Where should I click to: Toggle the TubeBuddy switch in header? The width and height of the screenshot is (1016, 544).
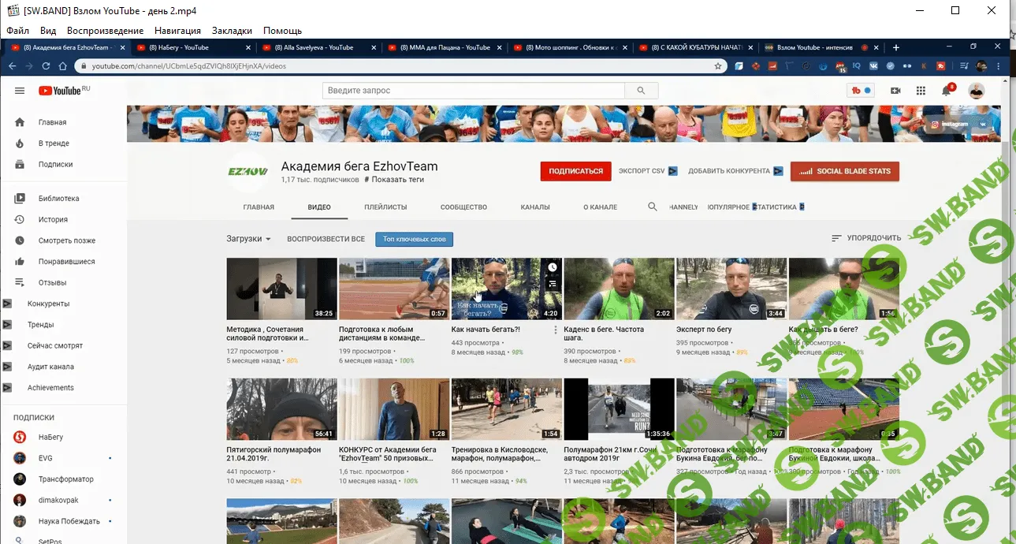click(x=862, y=91)
